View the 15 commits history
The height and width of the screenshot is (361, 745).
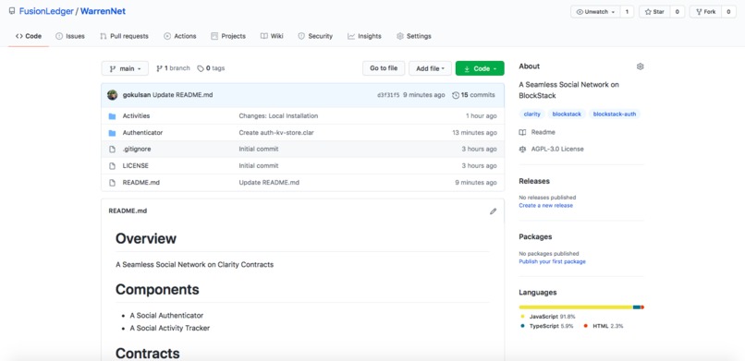[x=473, y=95]
